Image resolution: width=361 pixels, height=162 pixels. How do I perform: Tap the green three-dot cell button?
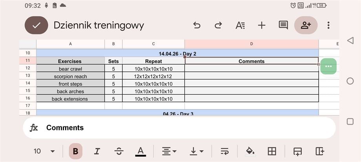click(x=328, y=66)
